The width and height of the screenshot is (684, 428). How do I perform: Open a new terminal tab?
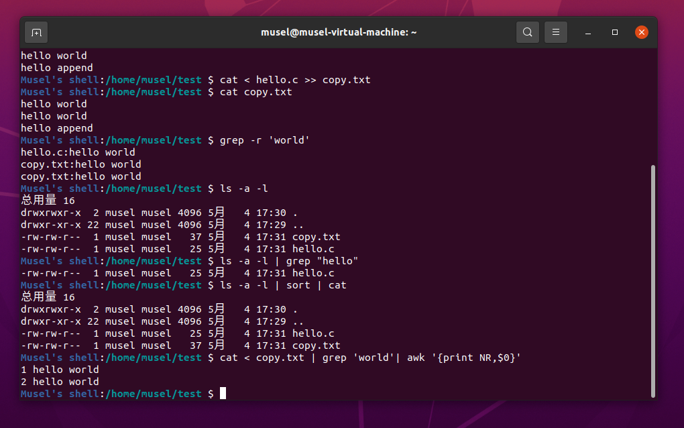click(36, 32)
